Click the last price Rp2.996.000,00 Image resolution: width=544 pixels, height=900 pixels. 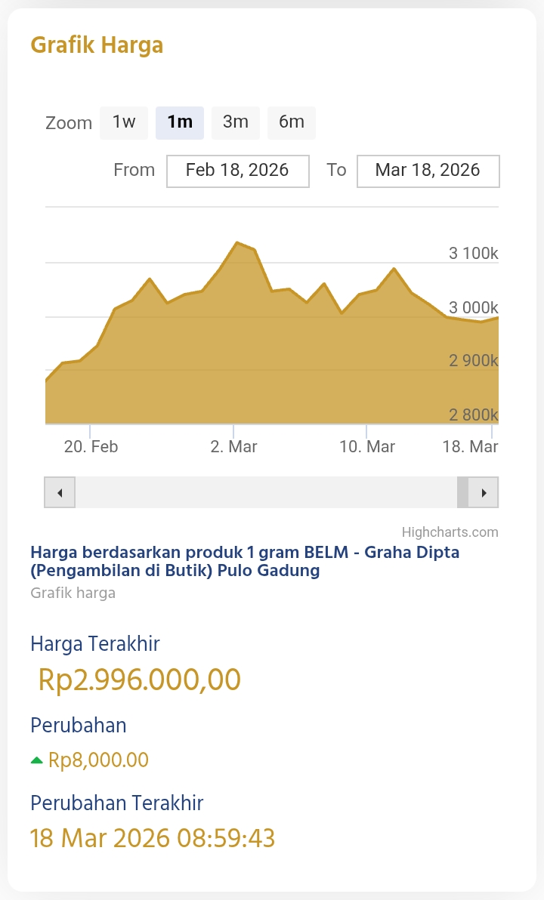click(140, 680)
